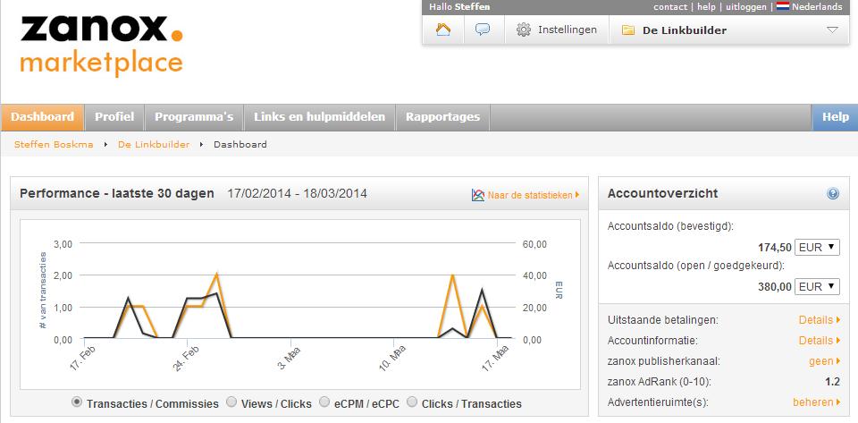
Task: Open the Dashboard tab
Action: [x=43, y=117]
